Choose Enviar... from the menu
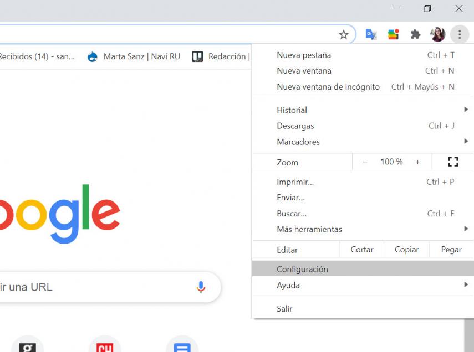 pos(363,198)
